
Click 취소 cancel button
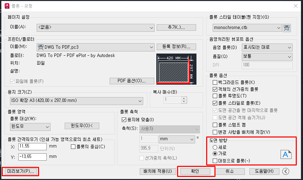coord(230,171)
